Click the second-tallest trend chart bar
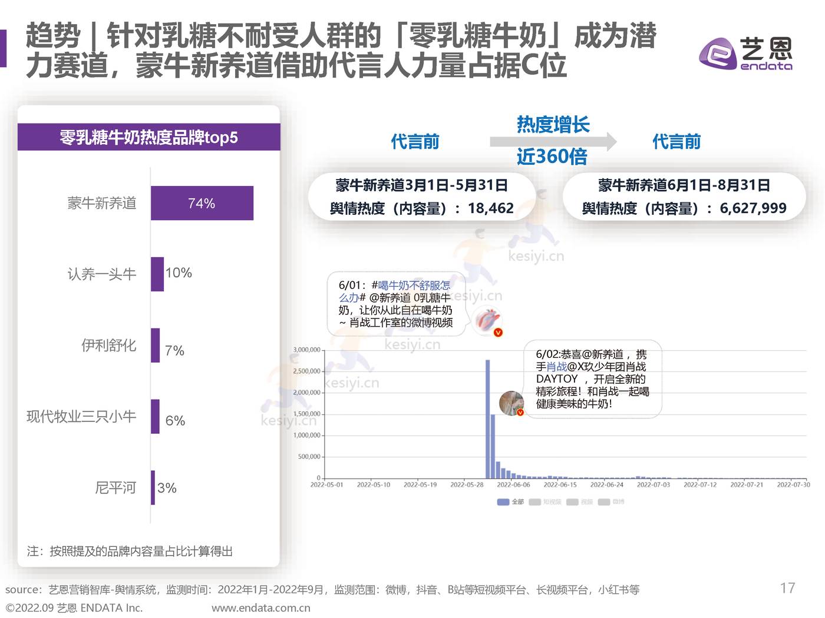Image resolution: width=825 pixels, height=618 pixels. coord(493,446)
